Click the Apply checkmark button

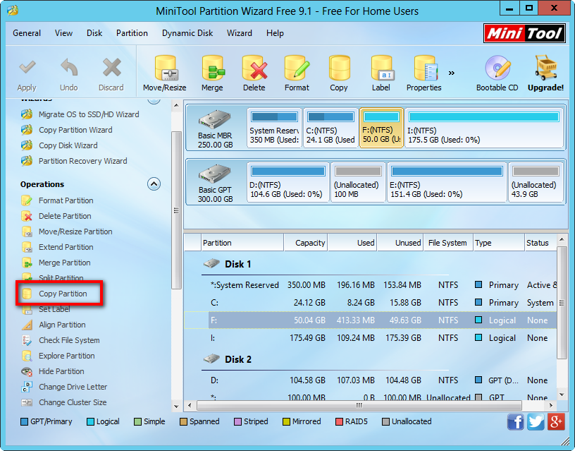(x=27, y=75)
